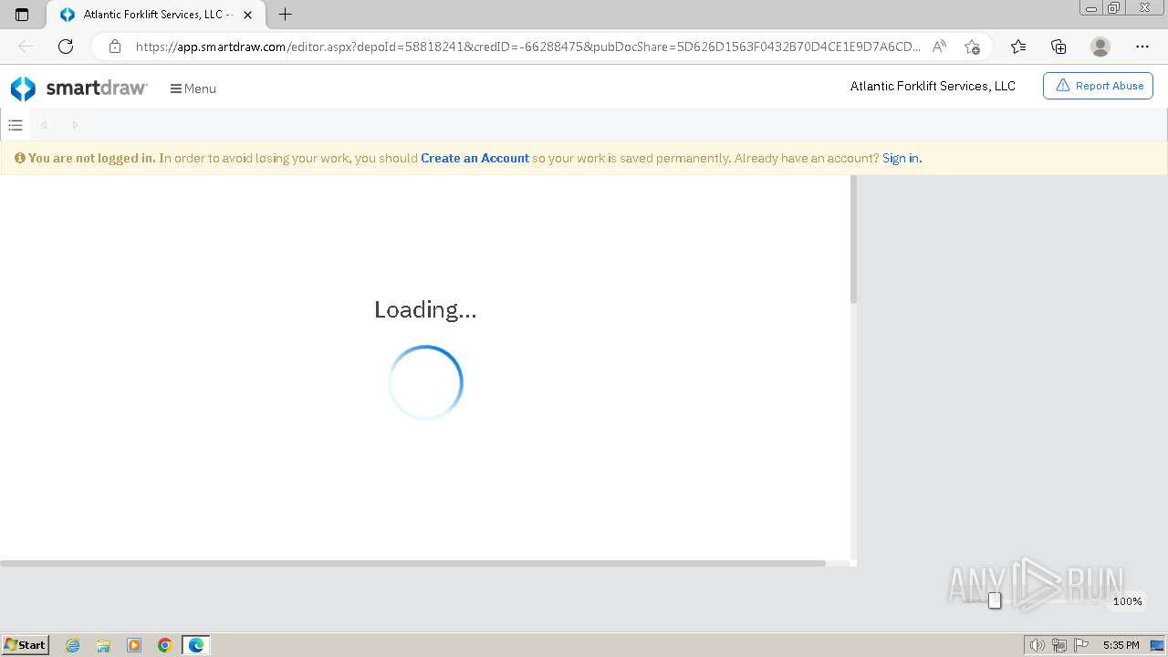This screenshot has width=1168, height=657.
Task: View site information lock icon
Action: point(114,47)
